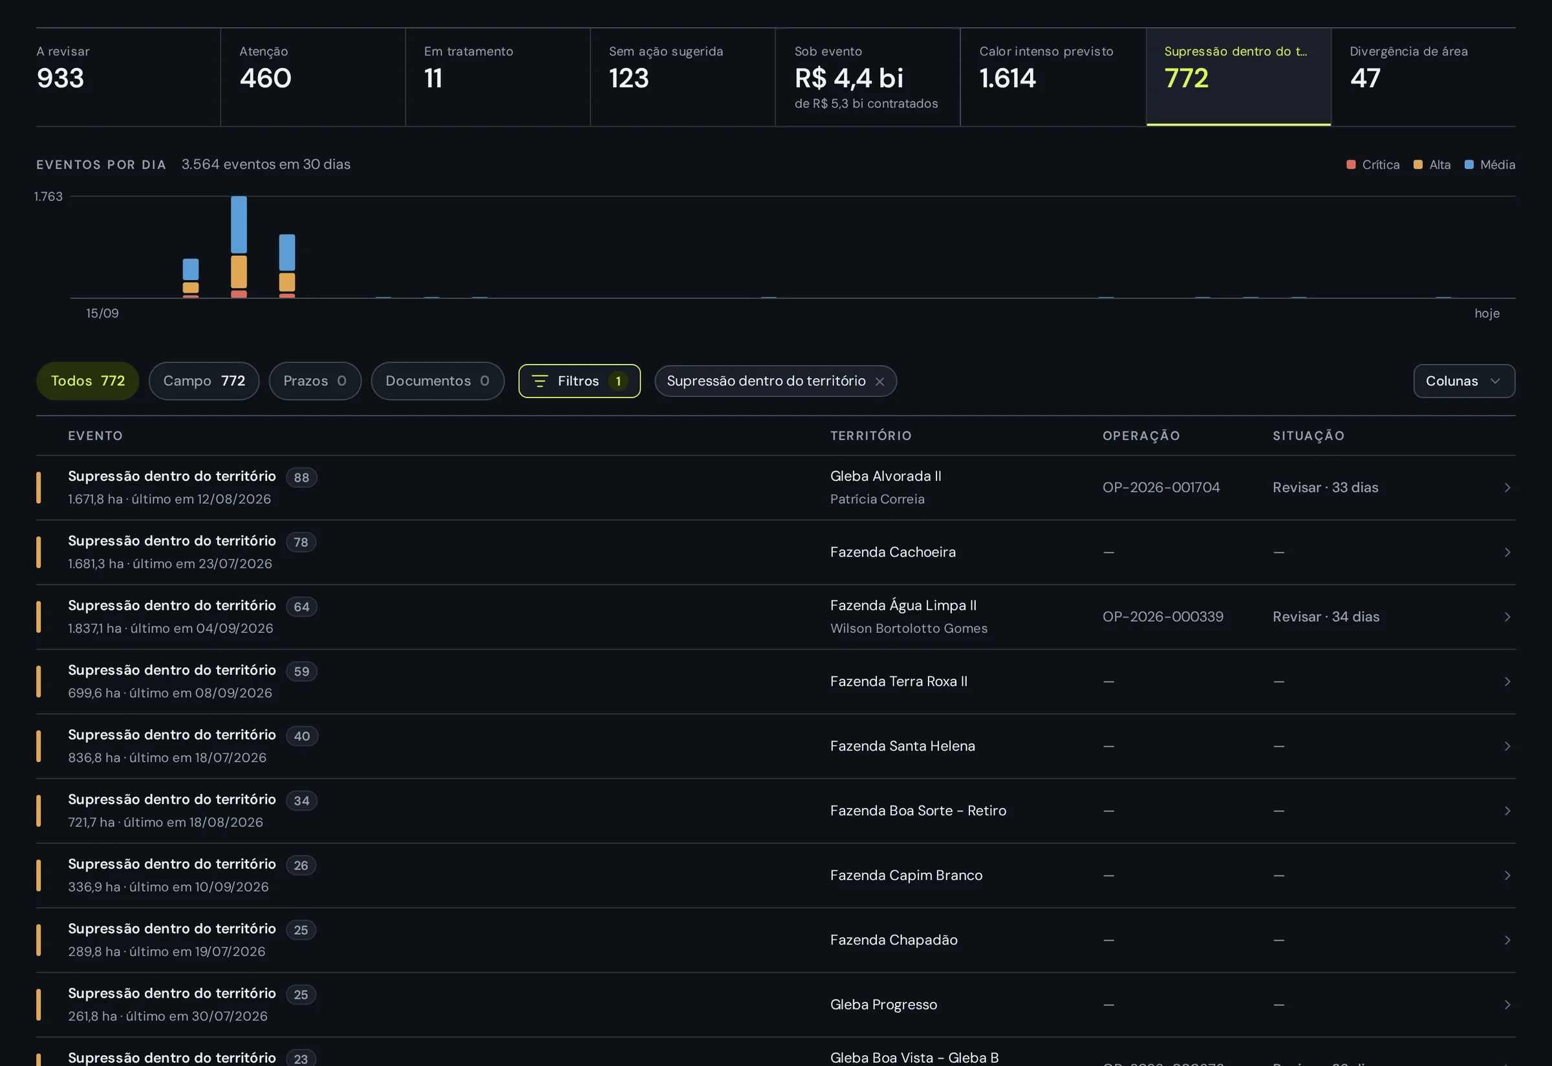Switch to the Documentos 0 tab
This screenshot has height=1066, width=1552.
(437, 381)
